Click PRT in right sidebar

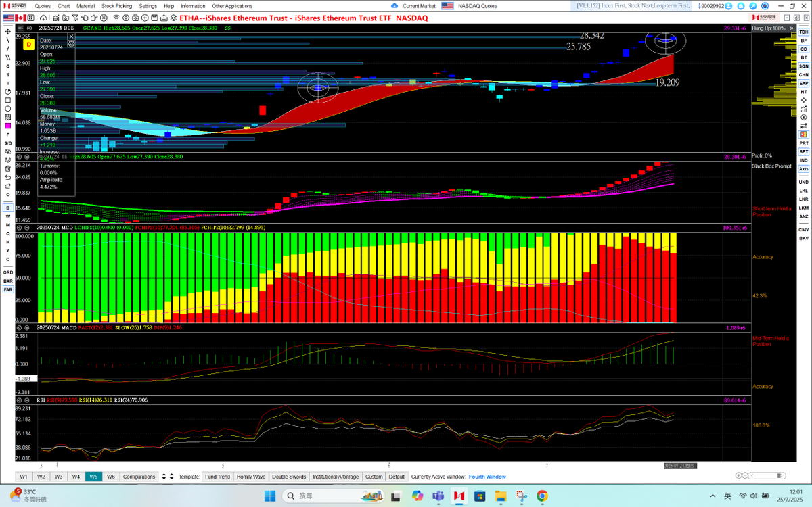point(803,143)
